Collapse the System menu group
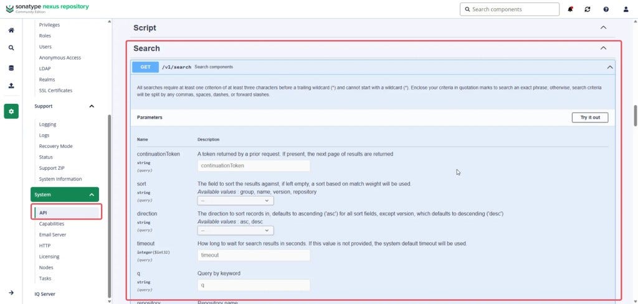The image size is (638, 304). (92, 195)
